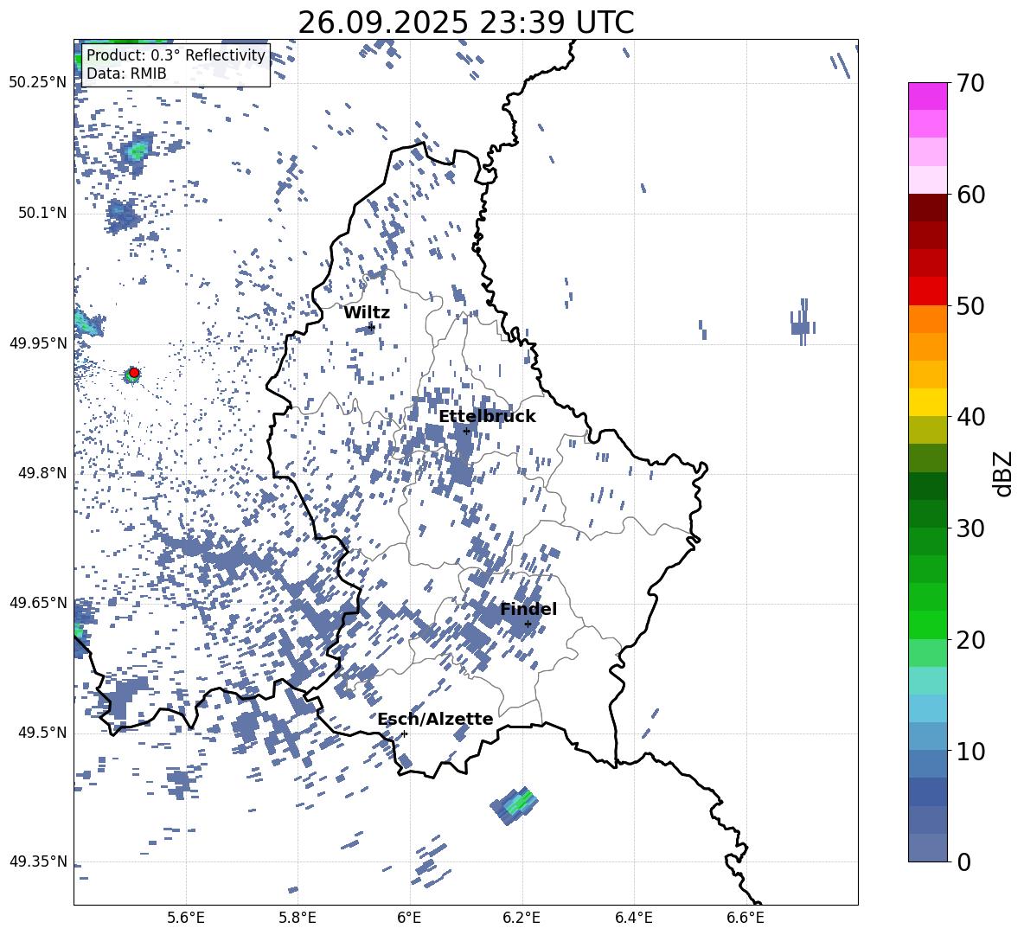Click the green-cored echo south of Luxembourg
The image size is (1024, 935).
[x=515, y=806]
